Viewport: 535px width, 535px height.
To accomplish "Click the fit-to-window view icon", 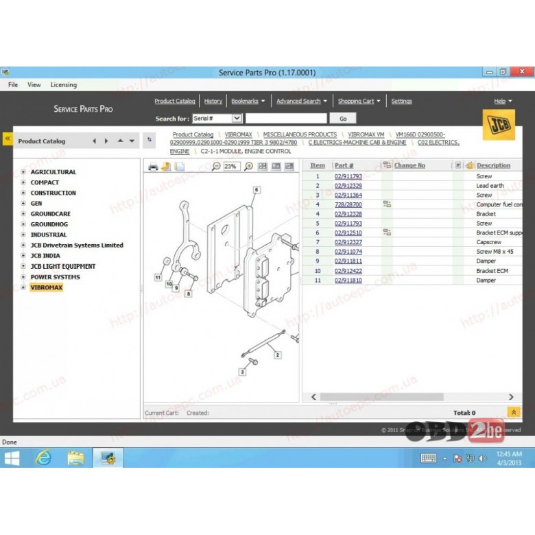I will pos(263,166).
